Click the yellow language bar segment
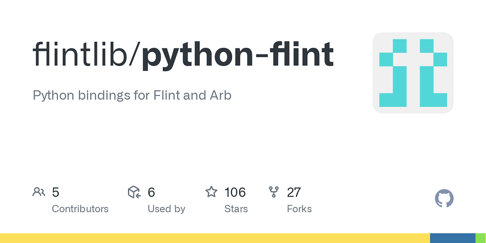The width and height of the screenshot is (486, 243). pos(215,238)
